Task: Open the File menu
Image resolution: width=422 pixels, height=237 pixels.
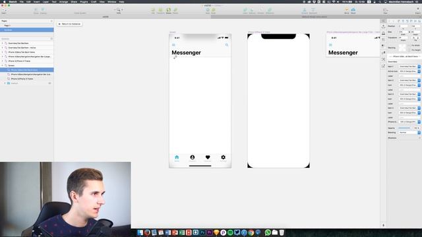Action: coord(22,1)
